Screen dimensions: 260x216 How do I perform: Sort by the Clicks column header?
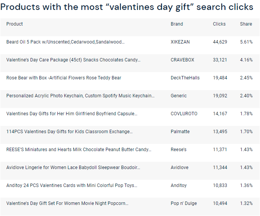[219, 24]
